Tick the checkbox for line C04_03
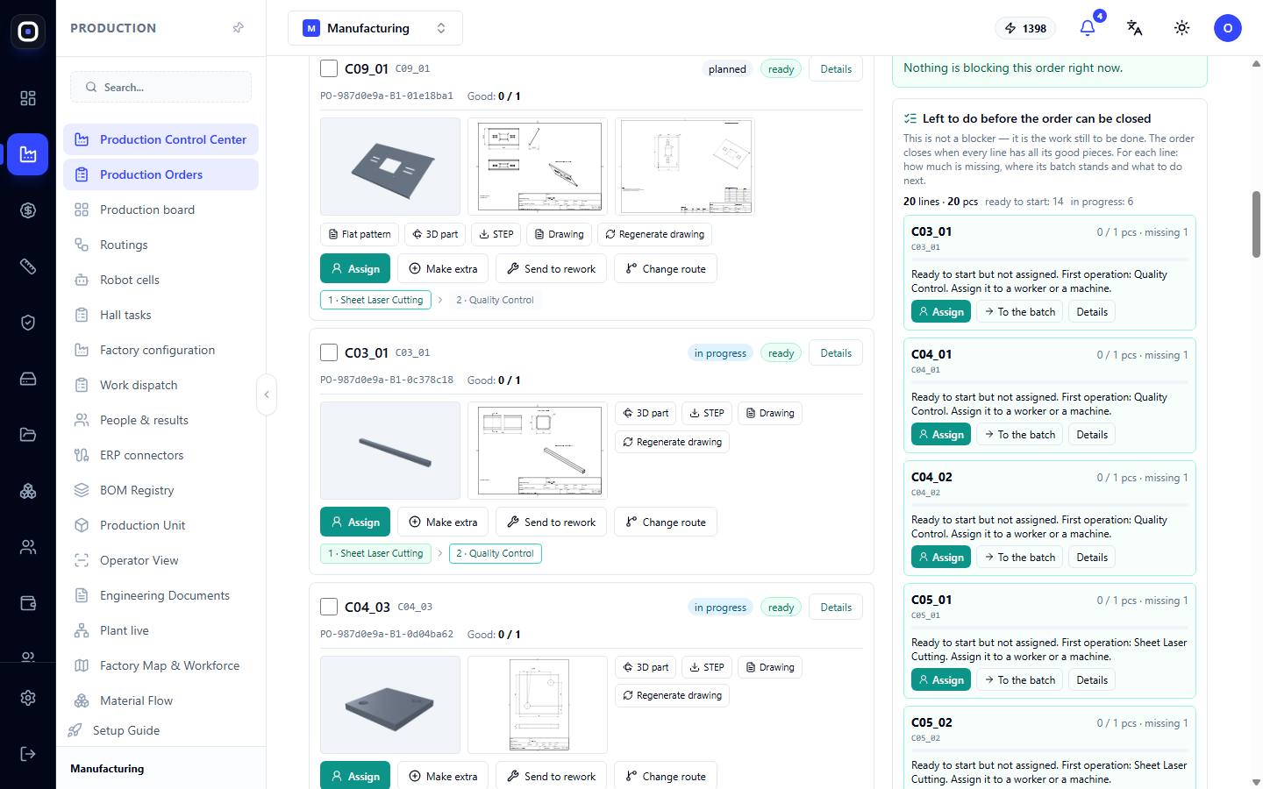Screen dimensions: 1263x789 (x=329, y=607)
